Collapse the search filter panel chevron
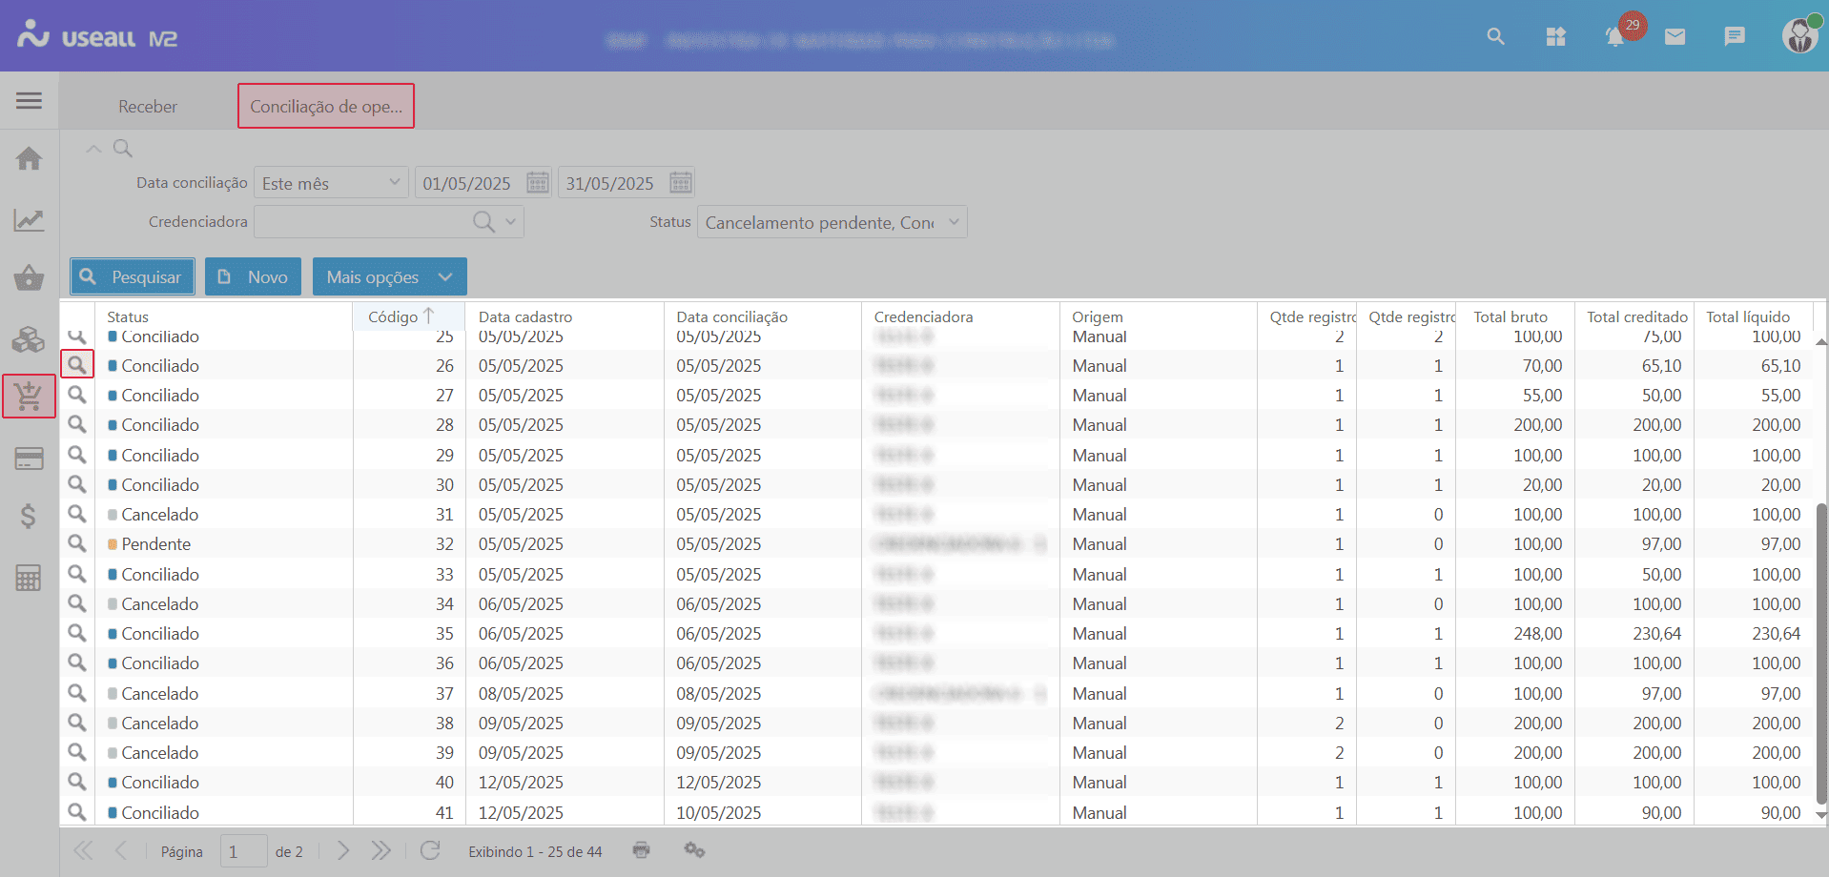Screen dimensions: 1829x877 coord(93,149)
